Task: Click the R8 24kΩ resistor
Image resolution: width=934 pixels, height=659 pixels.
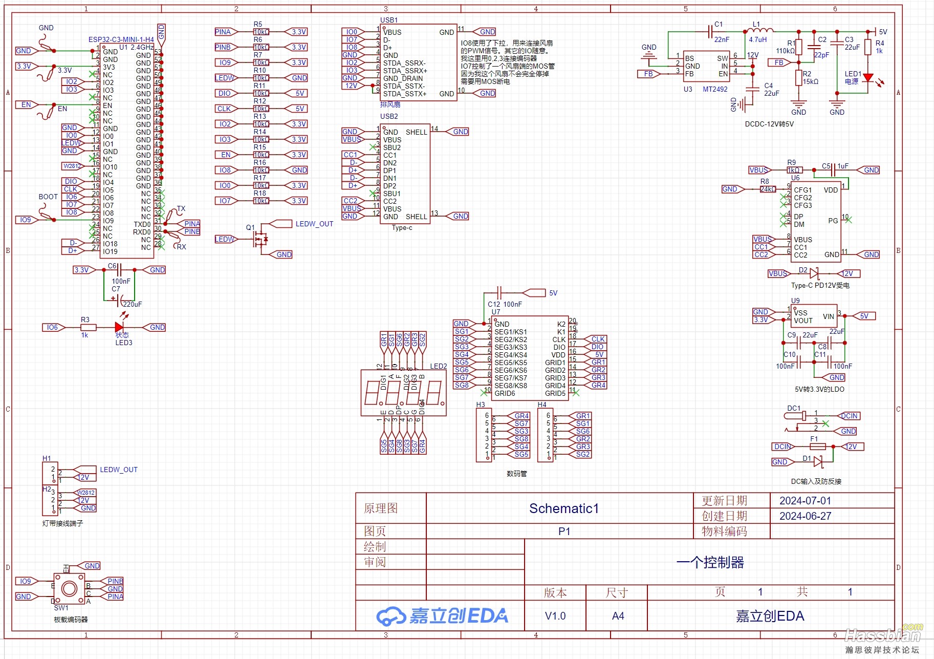Action: coord(767,189)
